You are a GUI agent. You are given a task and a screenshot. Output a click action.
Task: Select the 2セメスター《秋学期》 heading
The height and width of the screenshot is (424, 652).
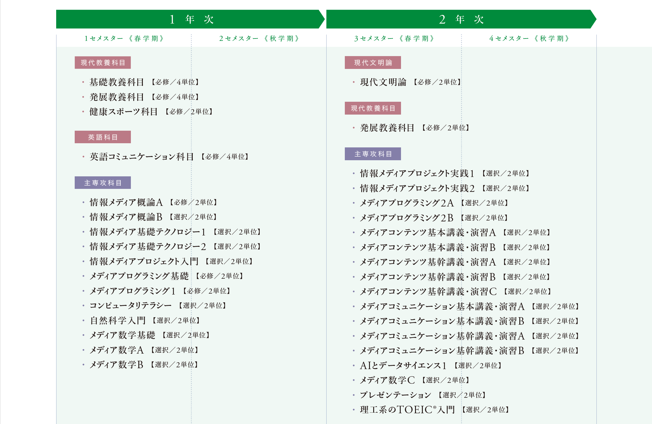tap(259, 38)
